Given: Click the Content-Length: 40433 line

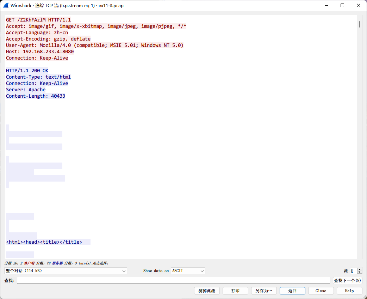Looking at the screenshot, I should [x=36, y=96].
